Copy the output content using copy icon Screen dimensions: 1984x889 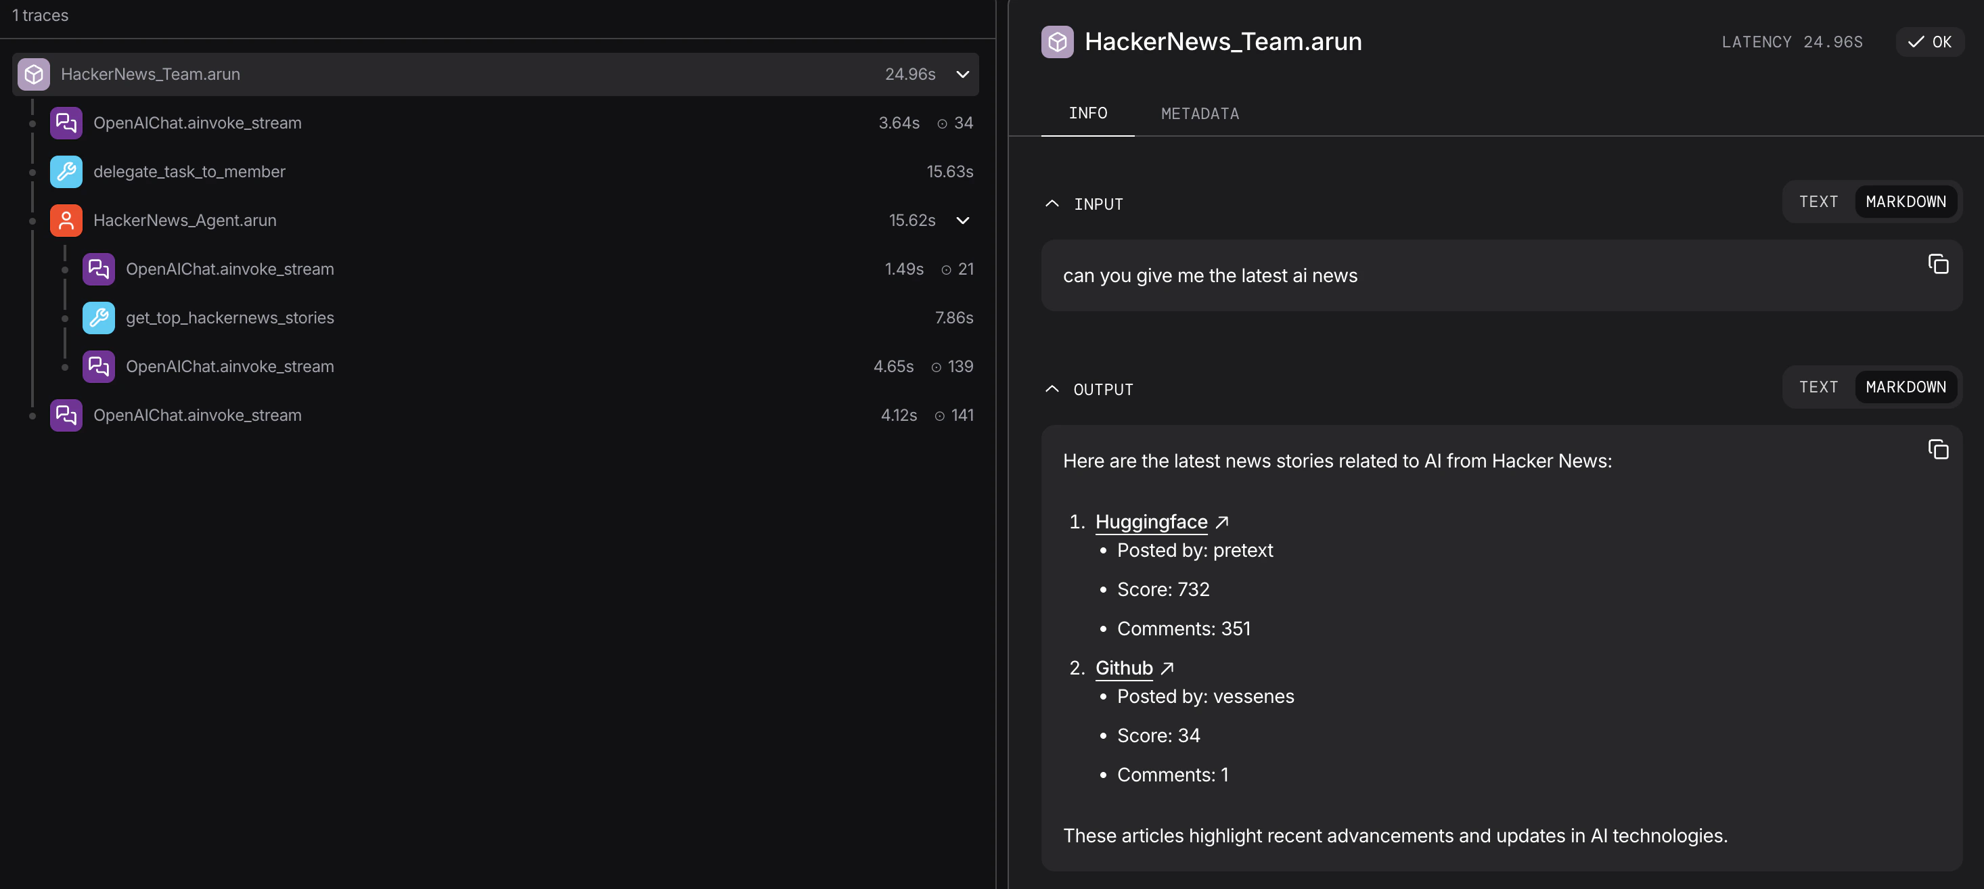click(1938, 449)
